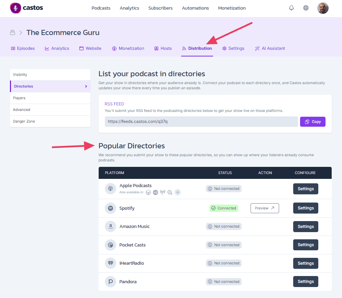Click the CONFIGURE column header

pyautogui.click(x=305, y=173)
